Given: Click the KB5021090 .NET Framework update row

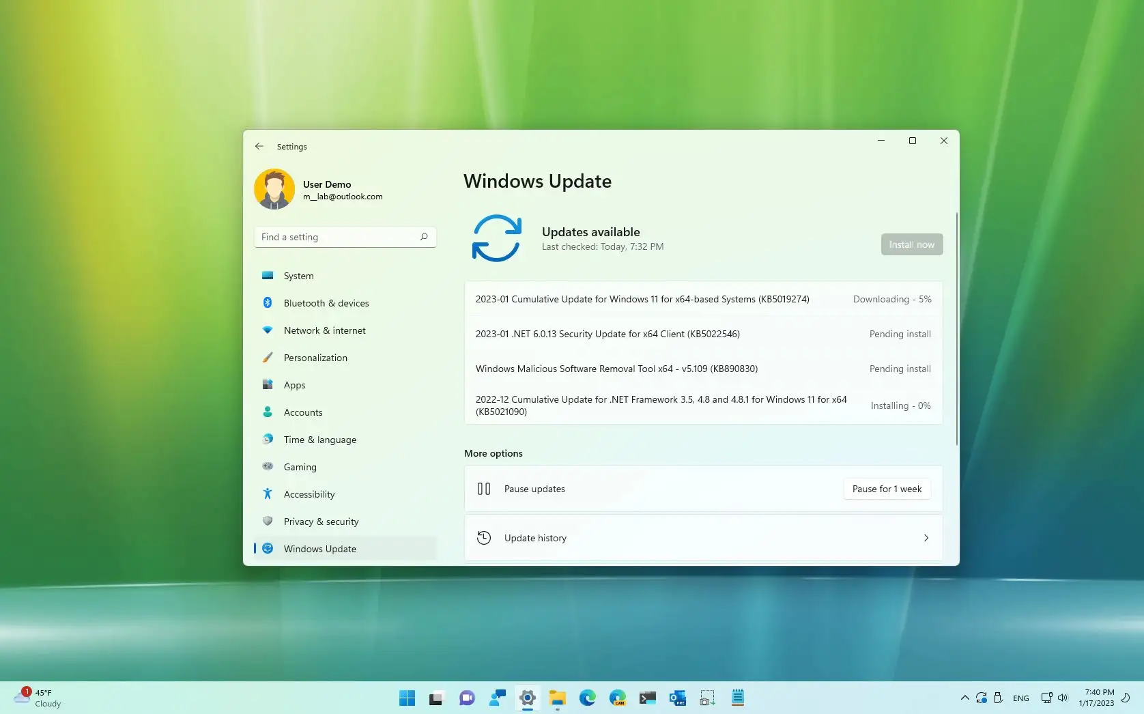Looking at the screenshot, I should tap(703, 405).
